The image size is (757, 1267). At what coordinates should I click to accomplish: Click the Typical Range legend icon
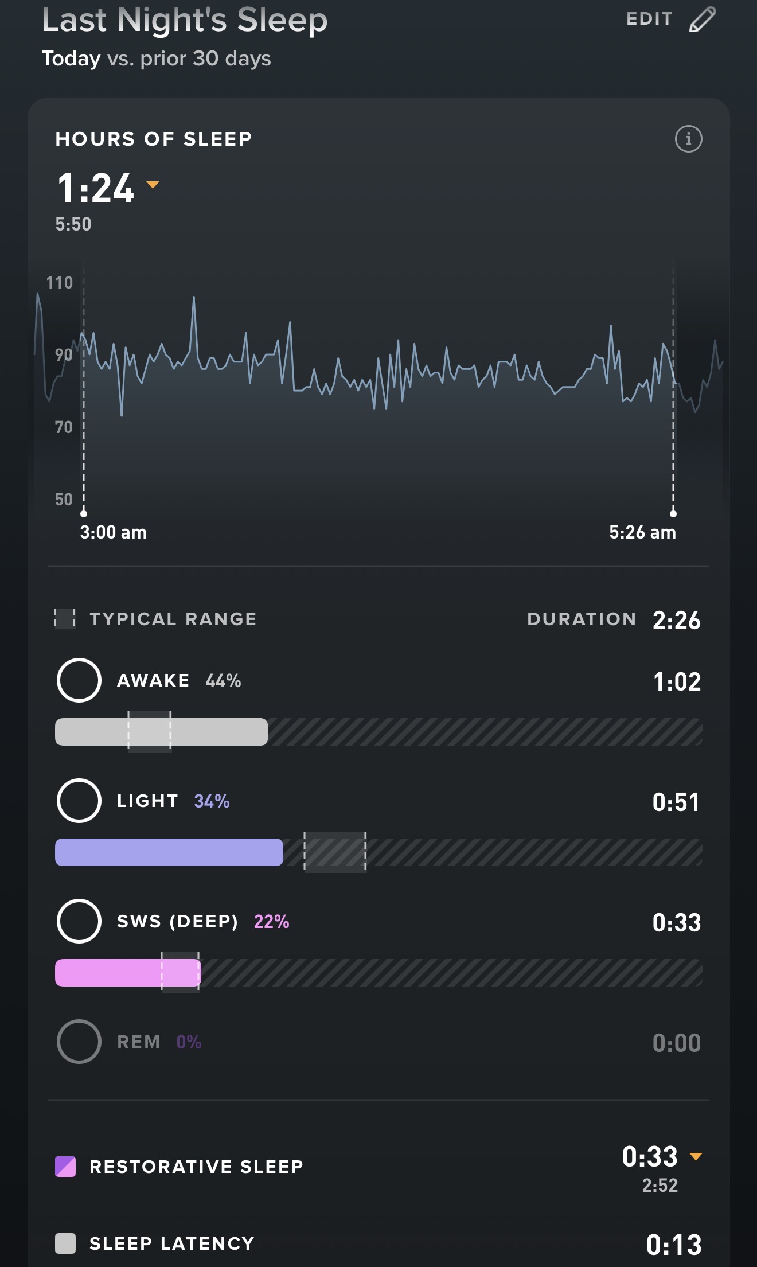[65, 619]
